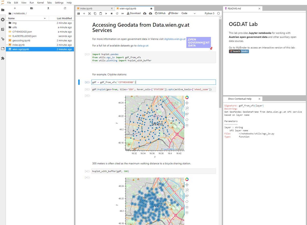The height and width of the screenshot is (225, 307).
Task: Interrupt the kernel with stop icon
Action: 112,14
